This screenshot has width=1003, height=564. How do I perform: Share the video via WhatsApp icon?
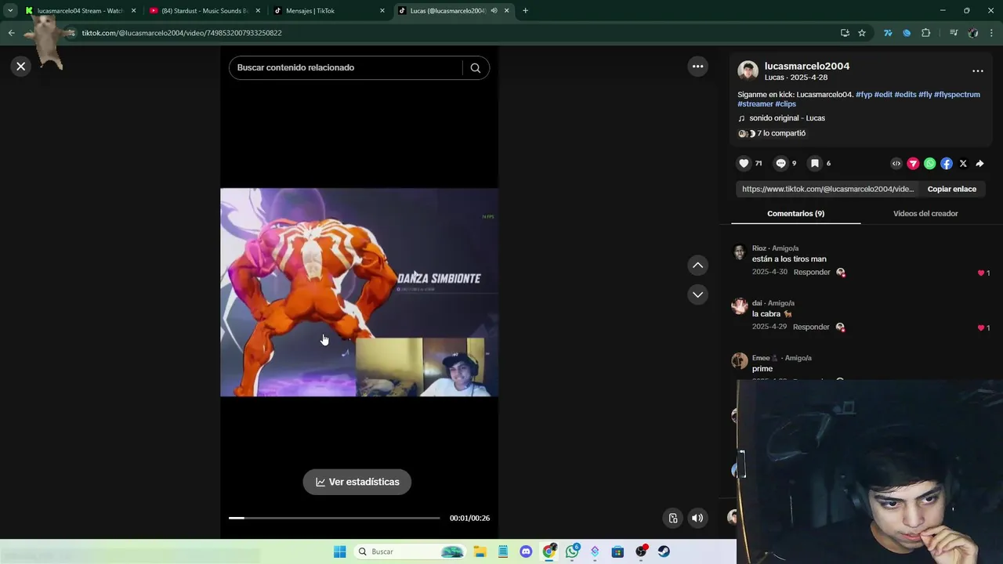(929, 164)
